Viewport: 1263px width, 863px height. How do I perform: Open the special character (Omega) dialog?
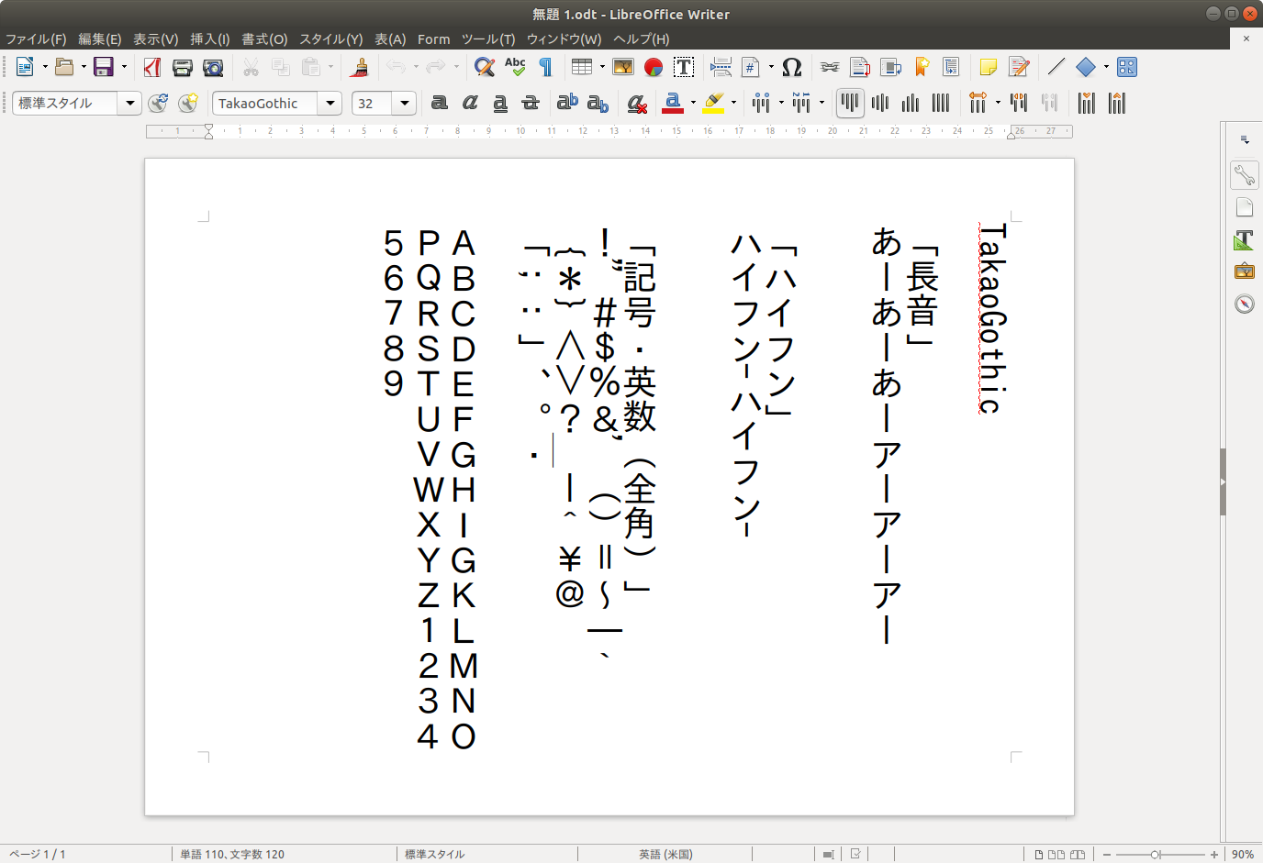click(x=792, y=67)
